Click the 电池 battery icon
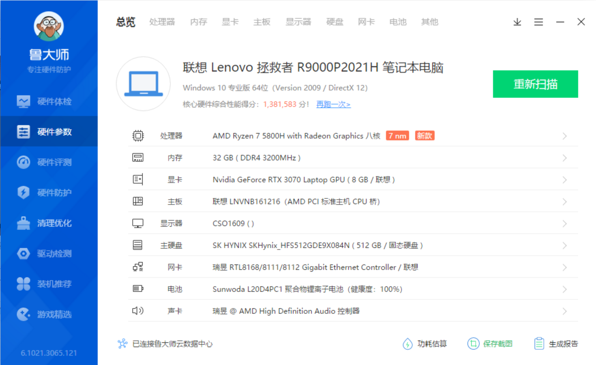This screenshot has width=596, height=365. [138, 289]
